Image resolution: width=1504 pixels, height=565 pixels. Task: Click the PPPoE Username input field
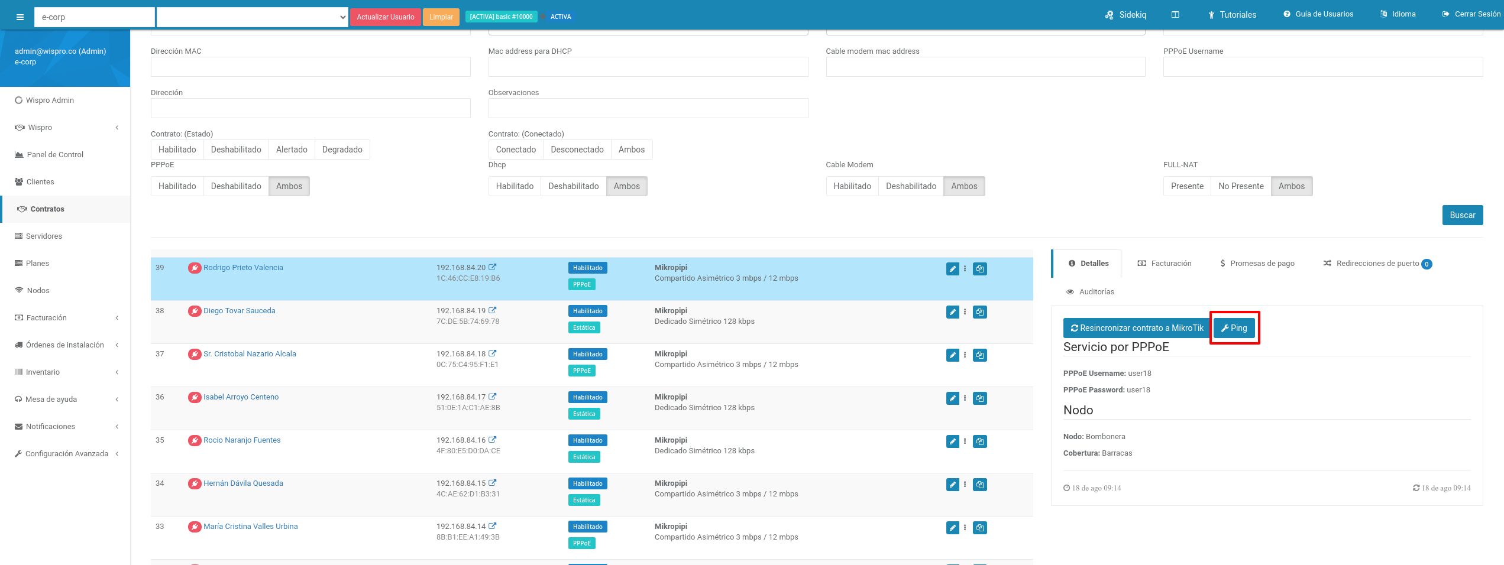(1323, 67)
